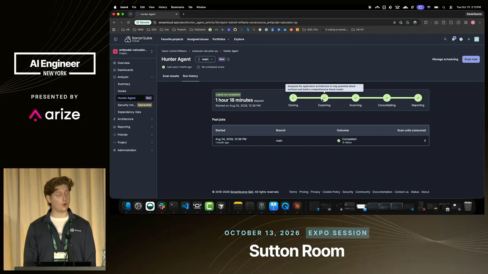
Task: Open the Documentation footer link
Action: 382,192
